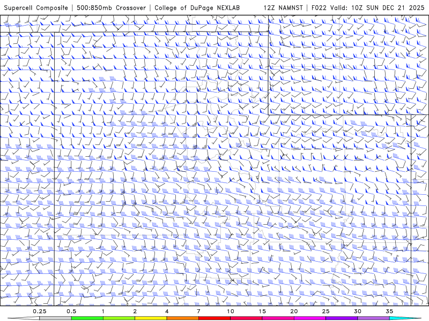This screenshot has width=429, height=321.
Task: Click the 'Valid: 10Z SUN DEC 21 2025' text
Action: tap(378, 7)
